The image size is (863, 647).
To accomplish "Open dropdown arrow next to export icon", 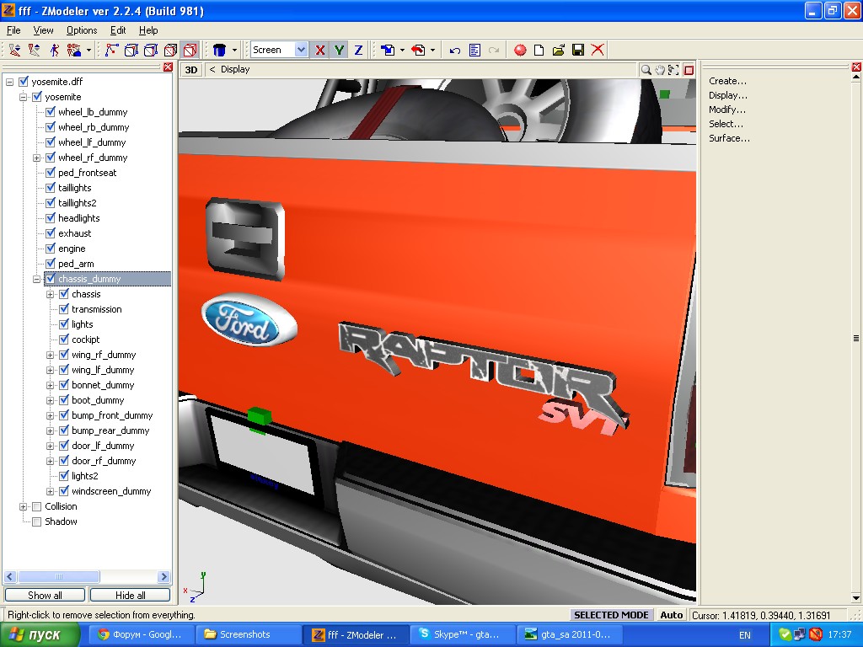I will click(432, 50).
